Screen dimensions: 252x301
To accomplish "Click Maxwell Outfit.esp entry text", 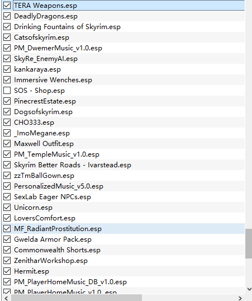I will click(44, 144).
